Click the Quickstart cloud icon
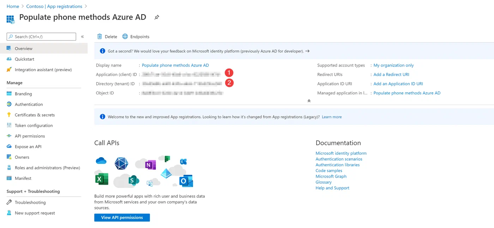Image resolution: width=494 pixels, height=228 pixels. [9, 59]
